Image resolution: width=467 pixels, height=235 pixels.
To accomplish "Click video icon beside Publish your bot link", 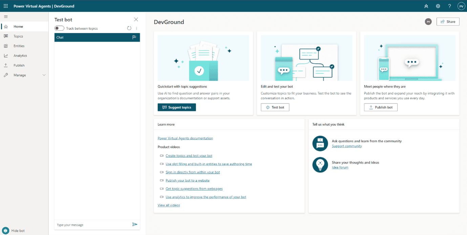I will pyautogui.click(x=162, y=181).
